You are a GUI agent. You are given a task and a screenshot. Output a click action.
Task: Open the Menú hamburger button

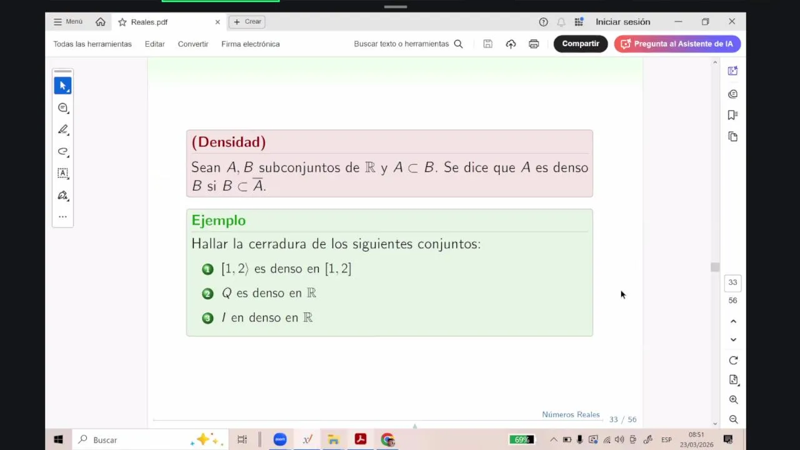click(67, 22)
